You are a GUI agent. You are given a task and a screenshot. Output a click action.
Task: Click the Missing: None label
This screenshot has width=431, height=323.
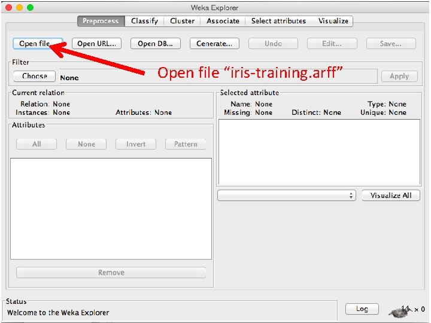tap(248, 112)
